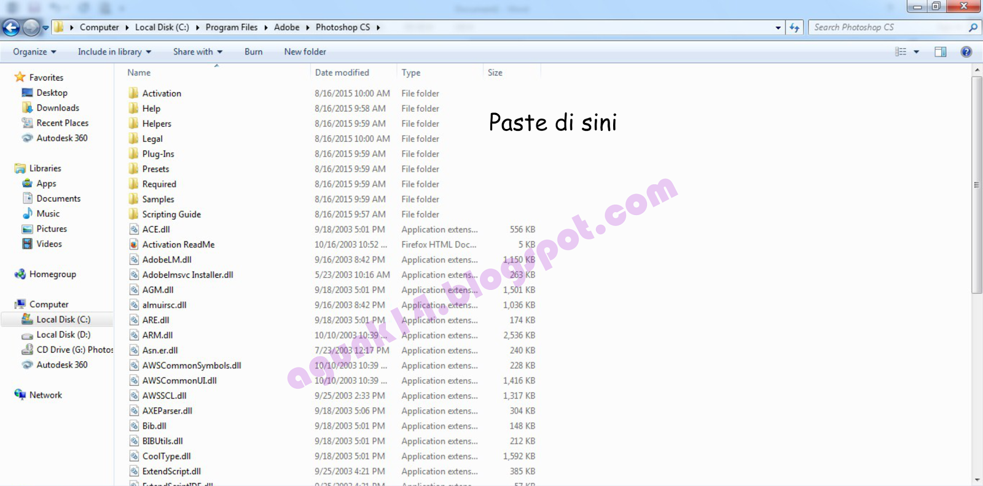Viewport: 983px width, 486px height.
Task: Select Favorites in the navigation pane
Action: pyautogui.click(x=46, y=77)
